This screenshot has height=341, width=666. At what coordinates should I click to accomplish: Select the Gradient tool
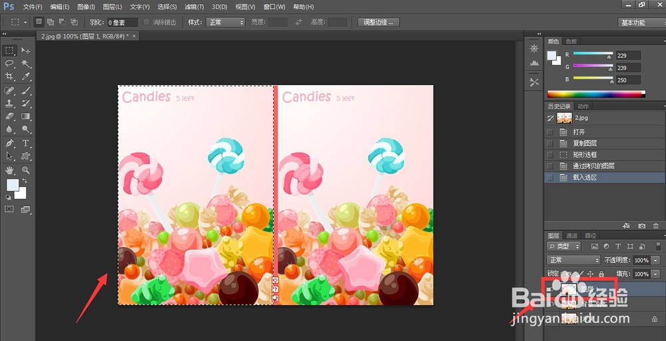pos(25,116)
